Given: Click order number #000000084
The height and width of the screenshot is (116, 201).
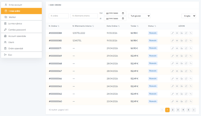Looking at the screenshot, I should tap(55, 33).
